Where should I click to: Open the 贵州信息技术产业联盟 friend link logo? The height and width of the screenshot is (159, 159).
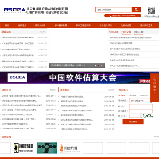click(x=70, y=148)
